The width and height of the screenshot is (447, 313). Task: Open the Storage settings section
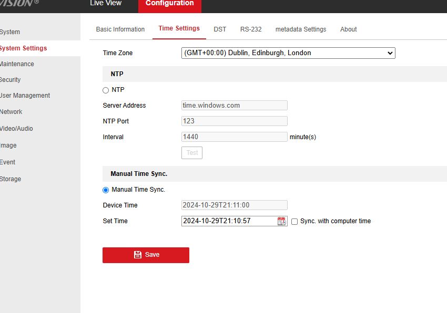[11, 179]
